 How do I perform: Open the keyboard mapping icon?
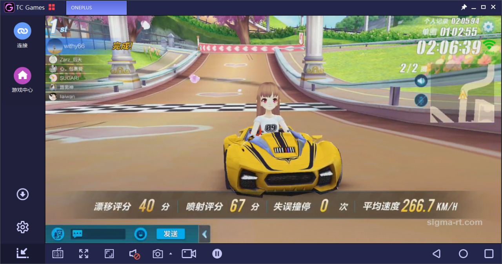(58, 253)
